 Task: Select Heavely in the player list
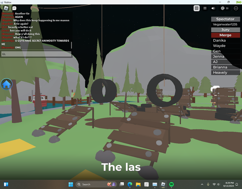pos(226,73)
